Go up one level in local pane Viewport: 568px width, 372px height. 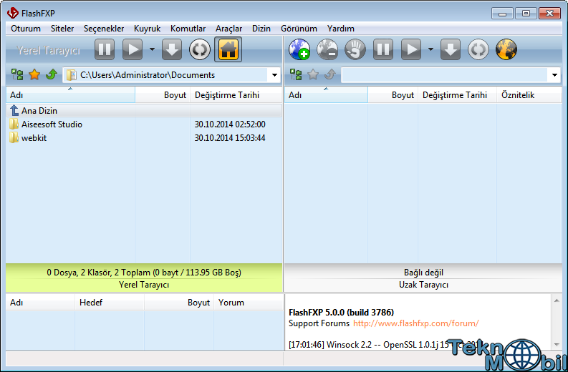(52, 75)
